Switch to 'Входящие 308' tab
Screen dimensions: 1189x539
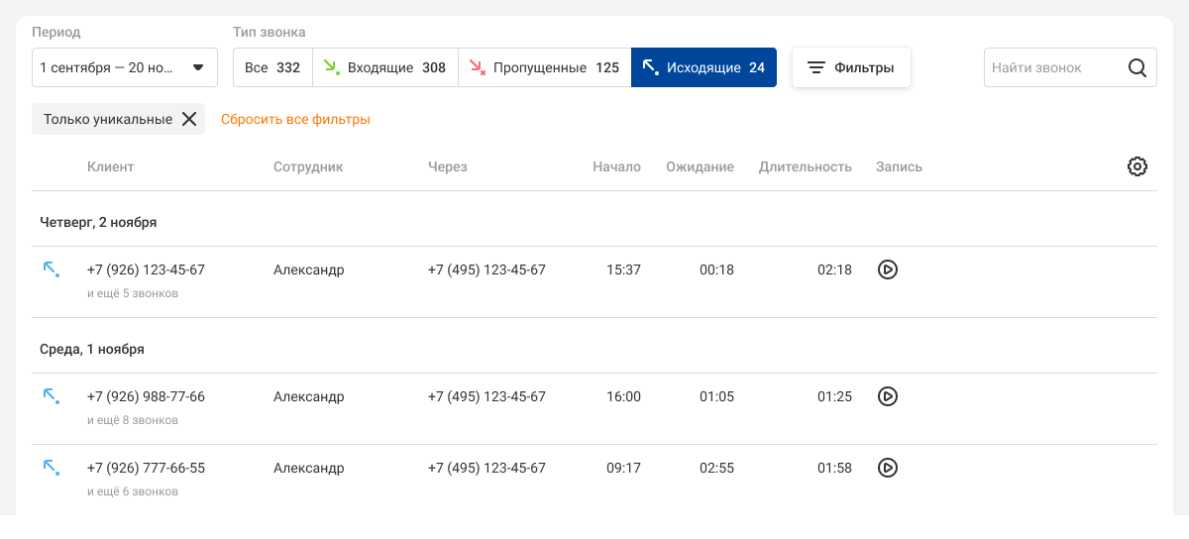[x=385, y=68]
